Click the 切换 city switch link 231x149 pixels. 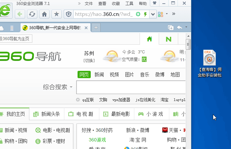(89, 61)
